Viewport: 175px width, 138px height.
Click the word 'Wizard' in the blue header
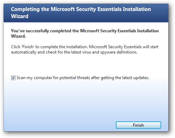click(19, 16)
